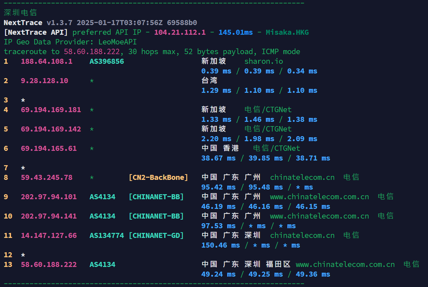Click sharon.io hostname text

point(263,61)
